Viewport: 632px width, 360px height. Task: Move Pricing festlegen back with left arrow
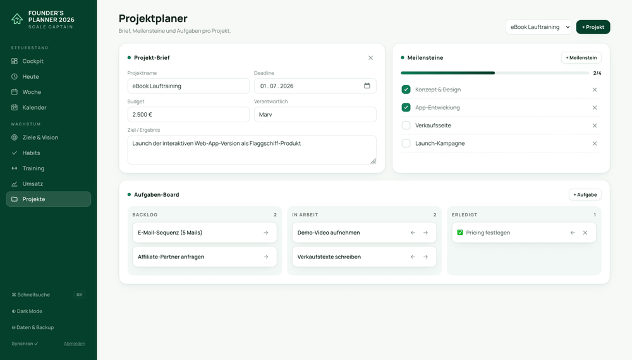tap(573, 233)
